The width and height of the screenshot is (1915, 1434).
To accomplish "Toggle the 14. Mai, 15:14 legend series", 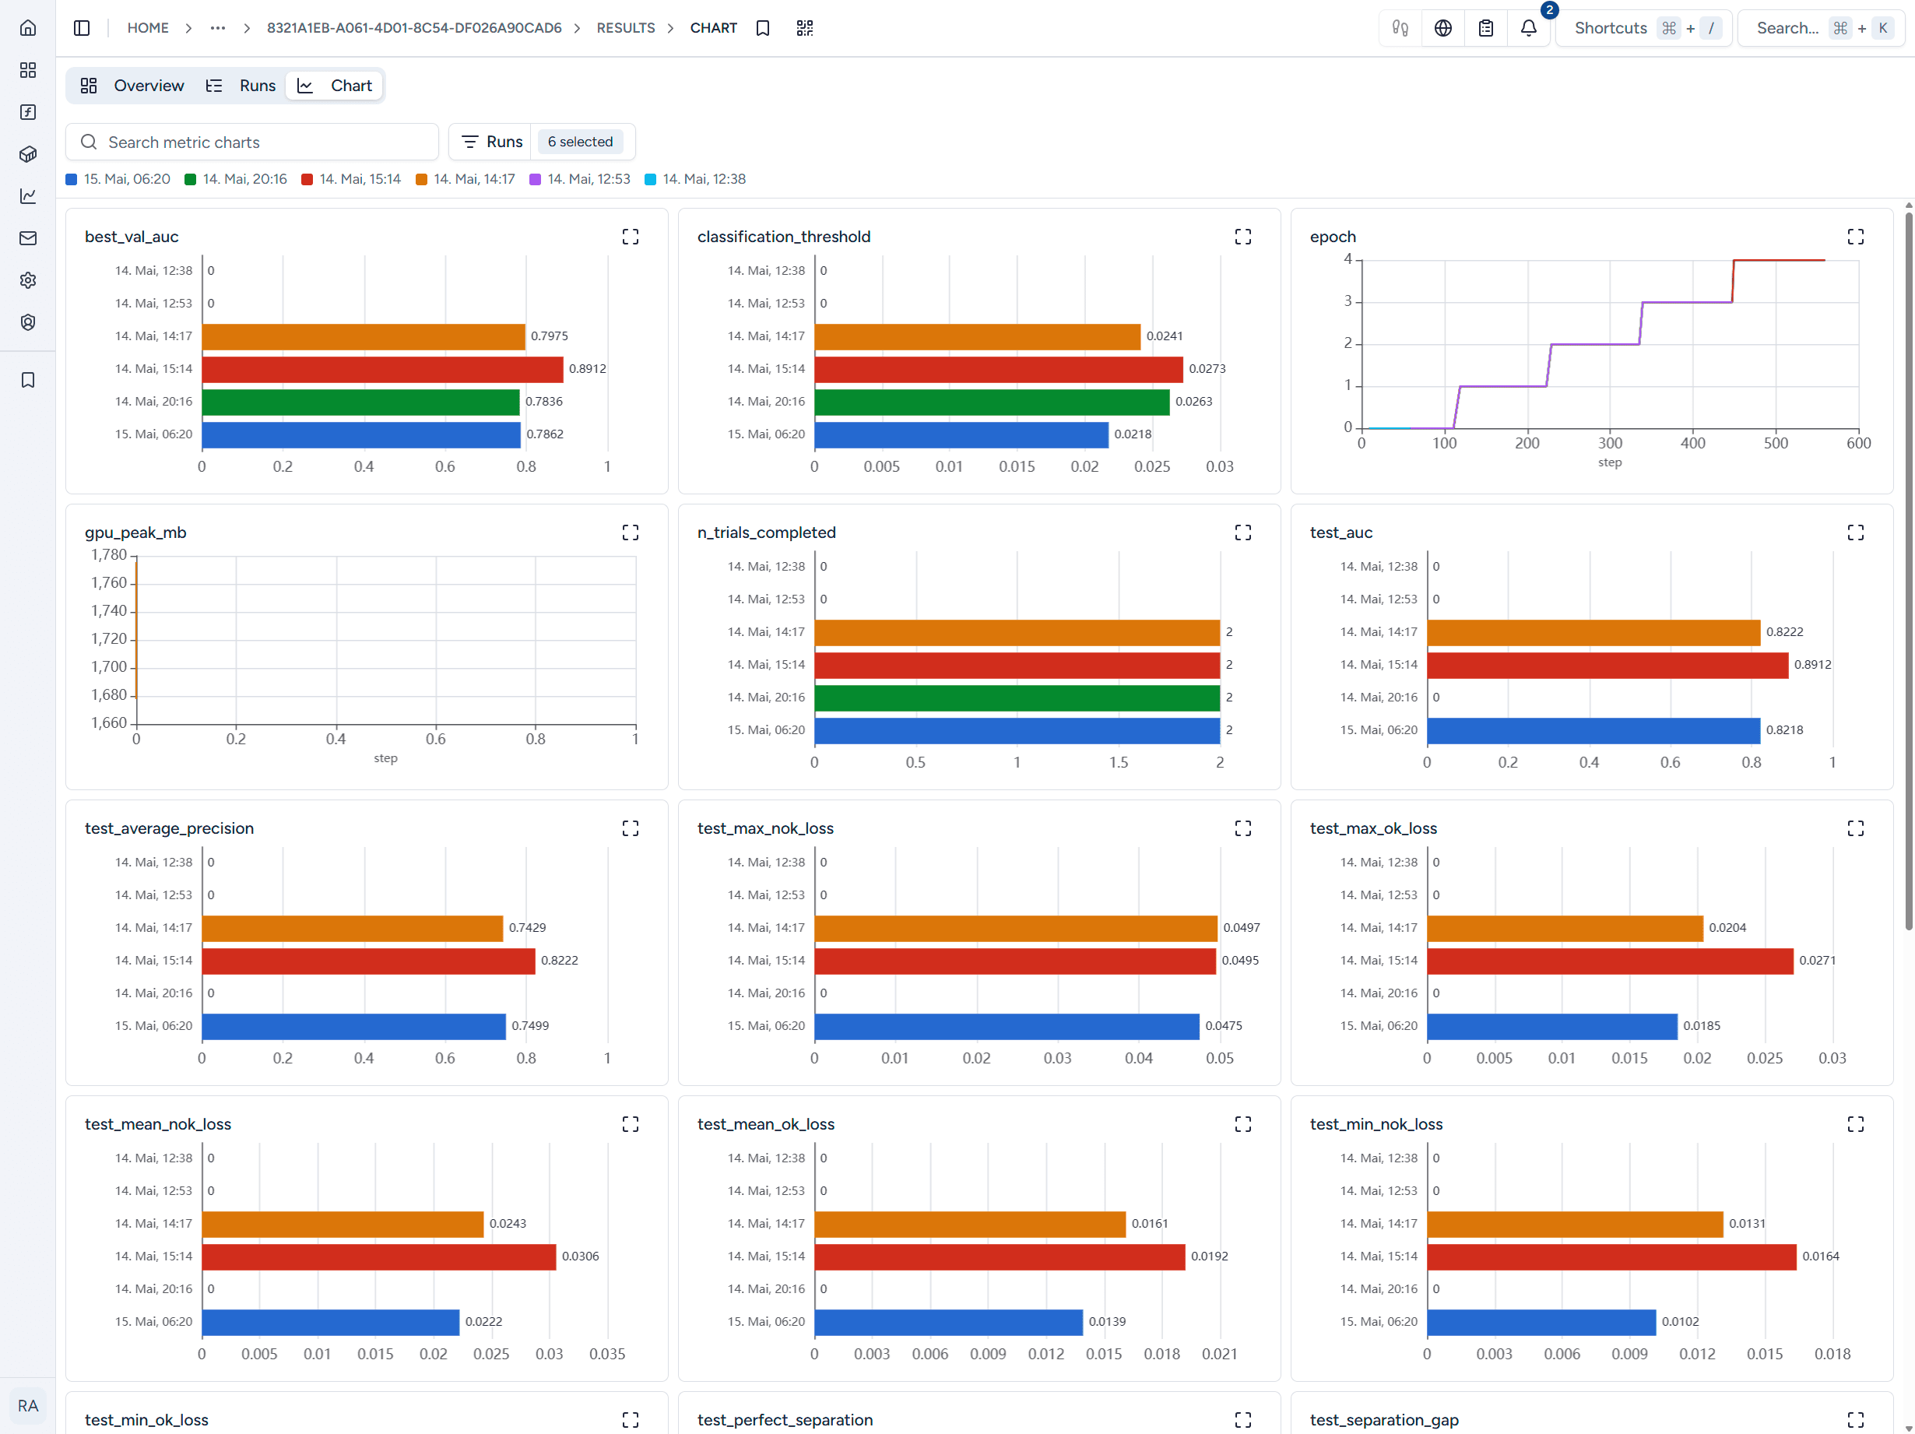I will tap(352, 179).
